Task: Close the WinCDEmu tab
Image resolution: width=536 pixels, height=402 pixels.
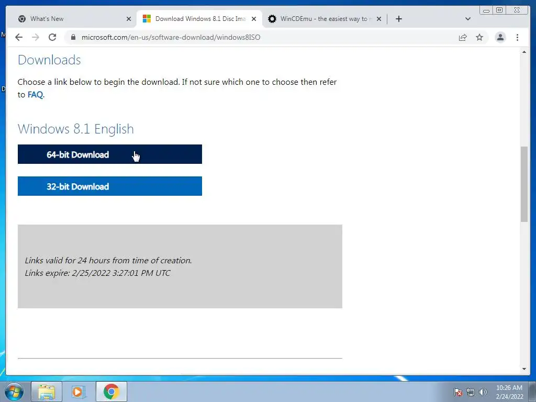Action: coord(379,19)
